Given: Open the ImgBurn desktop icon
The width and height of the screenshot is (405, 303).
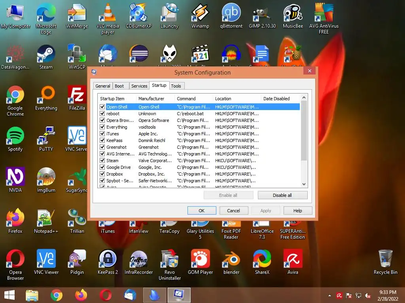Looking at the screenshot, I should click(x=46, y=180).
